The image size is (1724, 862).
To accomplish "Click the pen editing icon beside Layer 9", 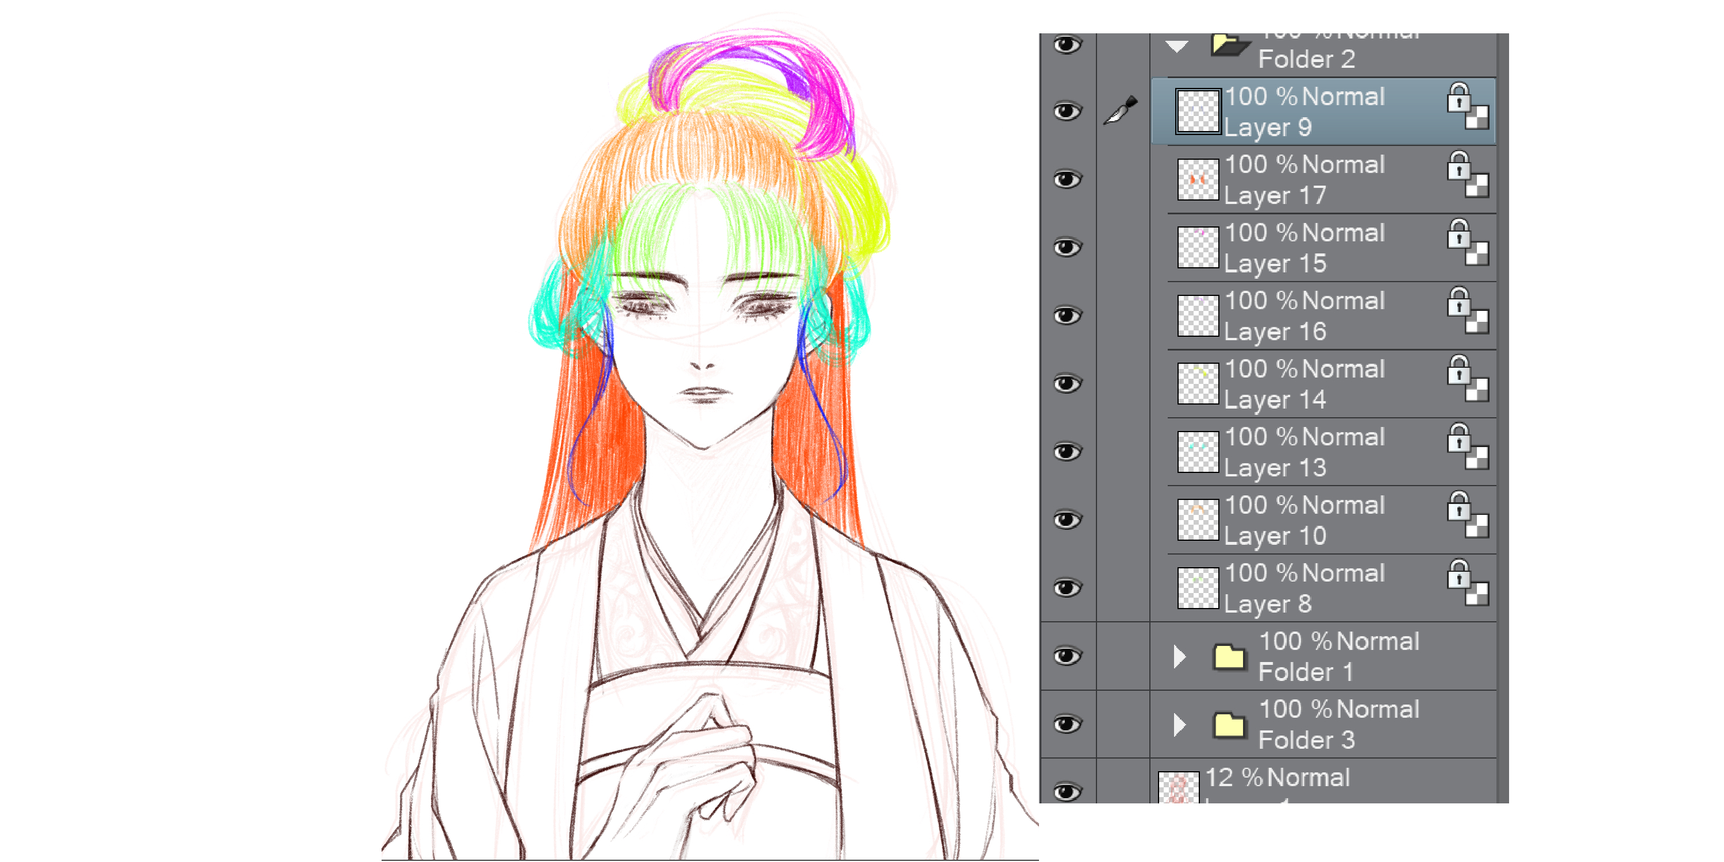I will pyautogui.click(x=1121, y=111).
